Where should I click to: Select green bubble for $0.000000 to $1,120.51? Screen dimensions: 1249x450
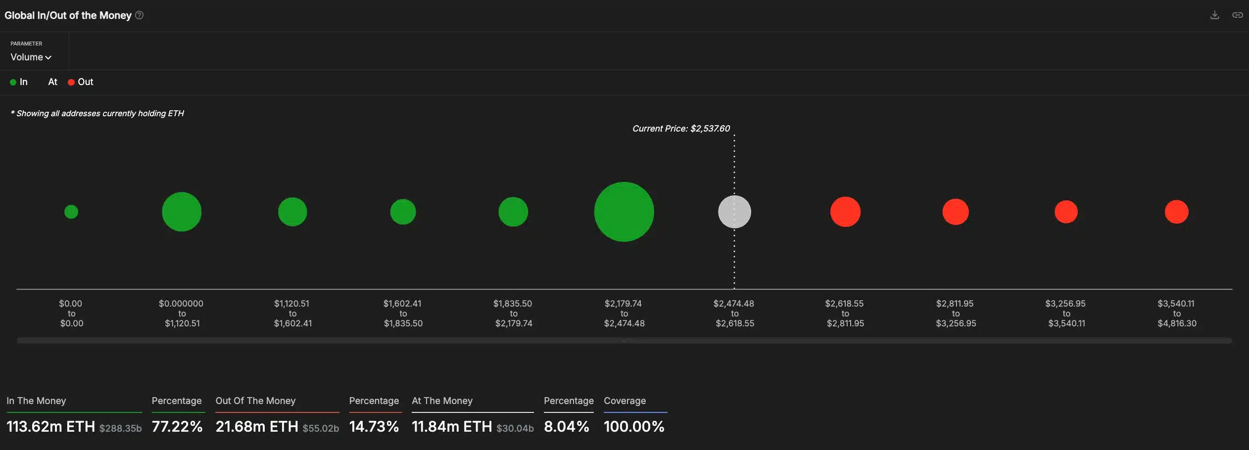coord(182,212)
